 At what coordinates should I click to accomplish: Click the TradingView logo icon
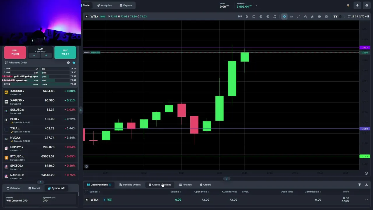pos(335,17)
